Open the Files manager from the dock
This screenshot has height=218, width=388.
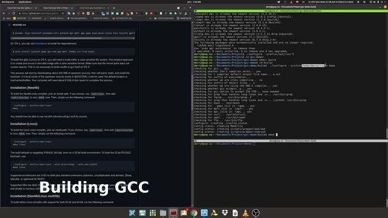click(x=163, y=213)
